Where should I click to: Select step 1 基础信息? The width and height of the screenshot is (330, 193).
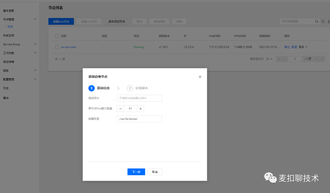pos(99,88)
